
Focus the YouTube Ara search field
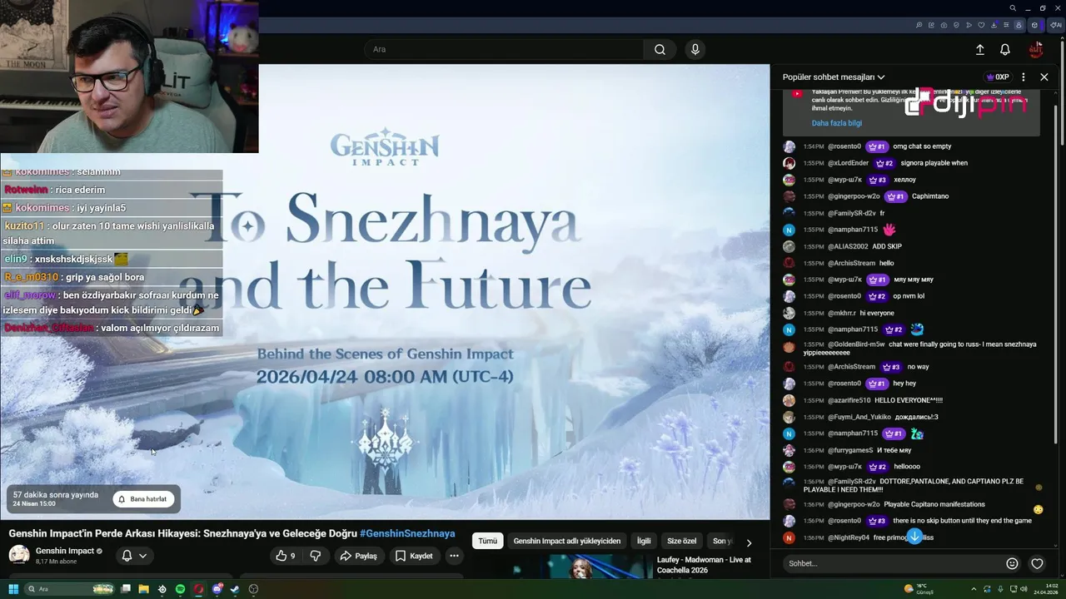504,49
